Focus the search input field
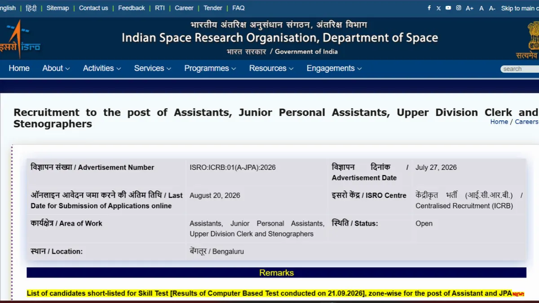This screenshot has height=303, width=539. [520, 69]
